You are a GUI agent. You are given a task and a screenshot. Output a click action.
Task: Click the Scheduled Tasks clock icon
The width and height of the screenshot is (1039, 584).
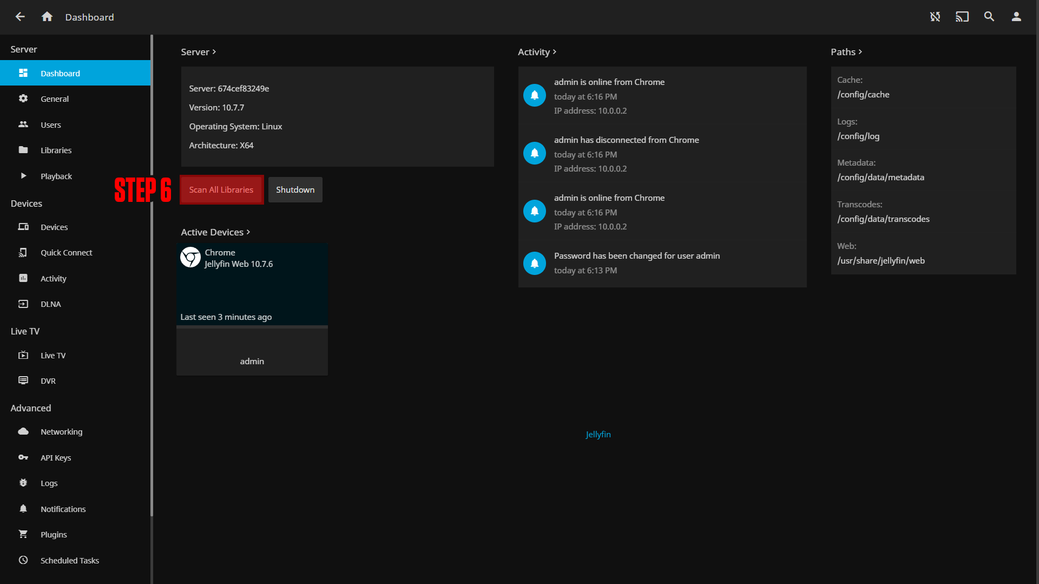coord(23,560)
